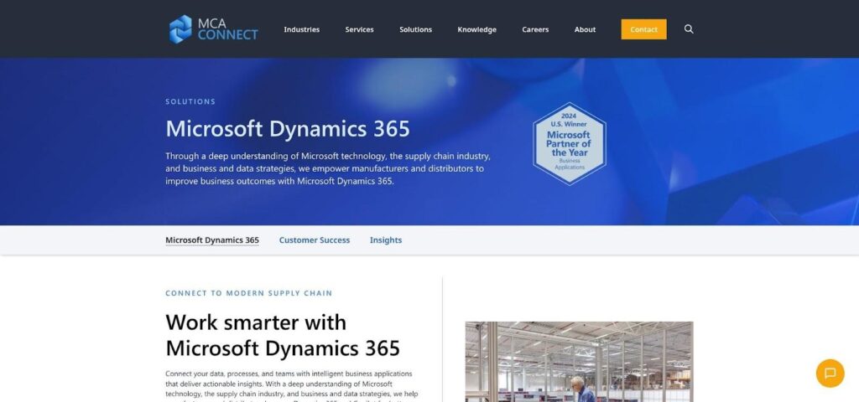Click the CONNECT TO MODERN SUPPLY CHAIN label
The image size is (859, 402).
coord(248,293)
